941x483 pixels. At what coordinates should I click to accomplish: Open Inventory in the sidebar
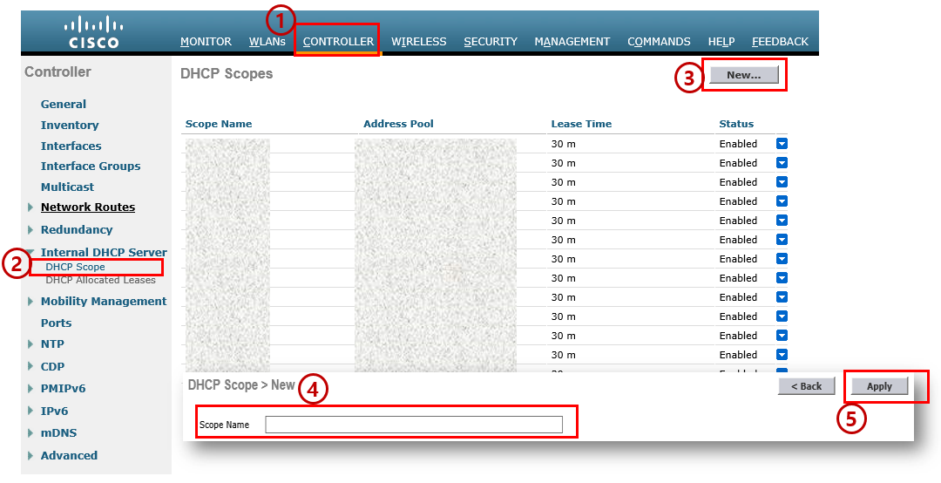[70, 125]
